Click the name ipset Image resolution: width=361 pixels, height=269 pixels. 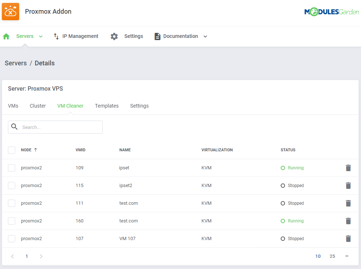coord(124,168)
